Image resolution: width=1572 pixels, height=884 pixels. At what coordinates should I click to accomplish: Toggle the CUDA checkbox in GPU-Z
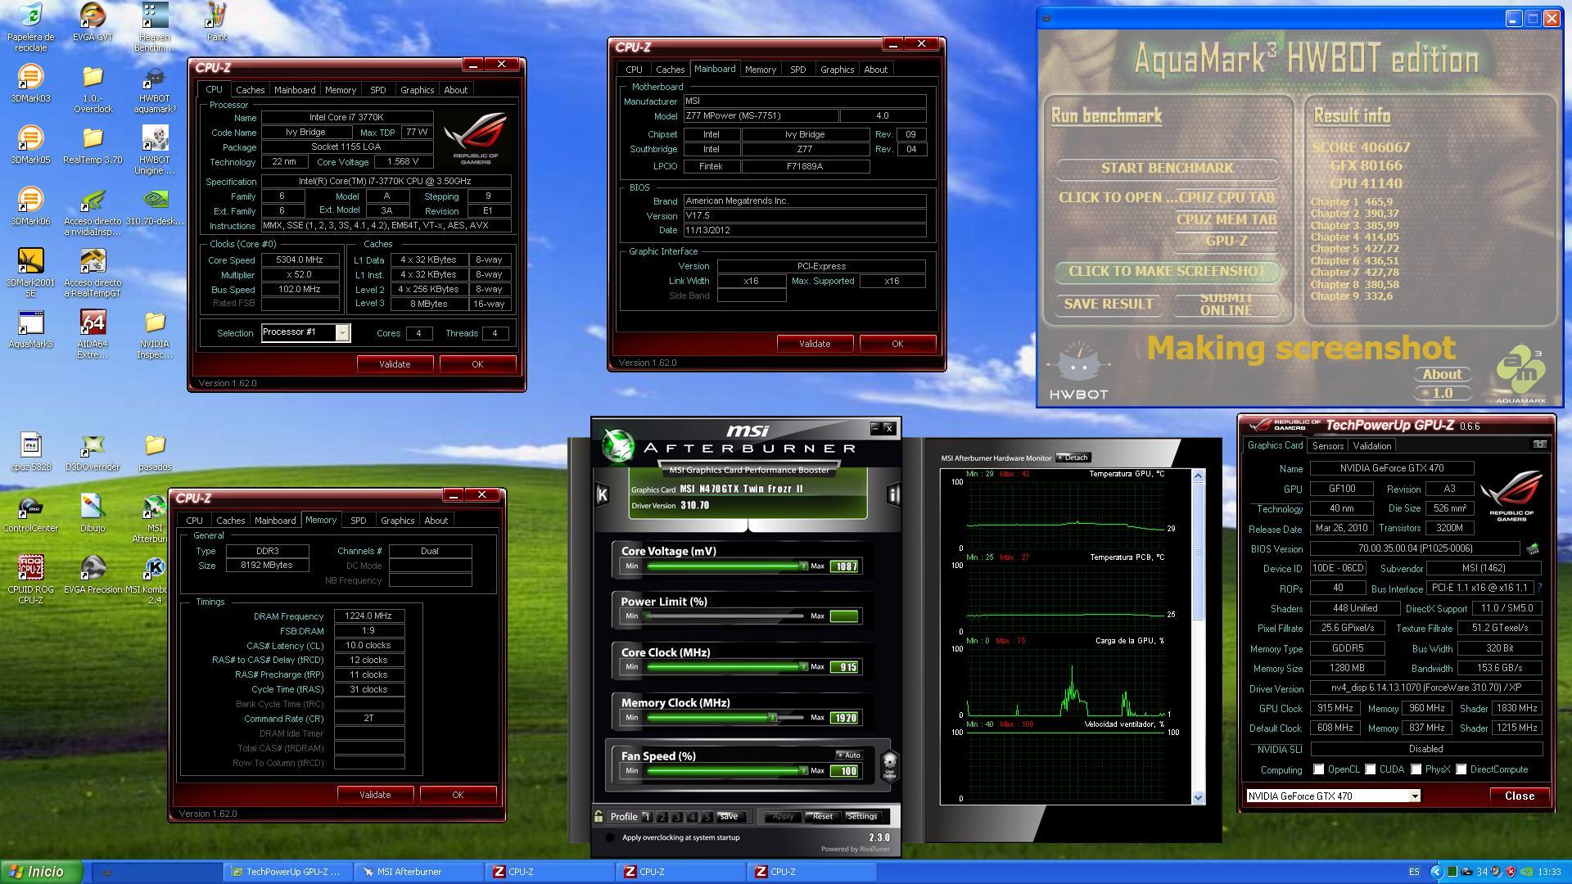(x=1370, y=769)
